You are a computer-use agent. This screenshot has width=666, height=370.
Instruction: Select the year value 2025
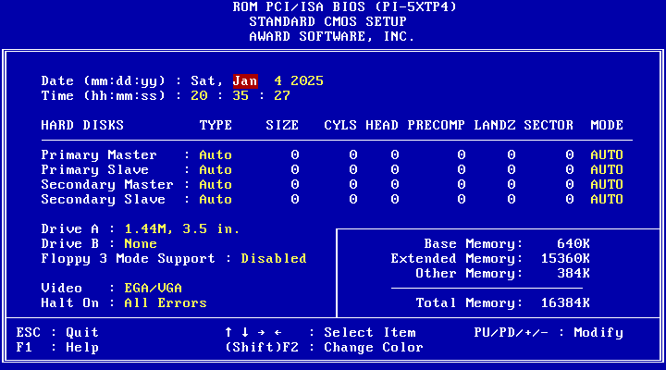306,81
